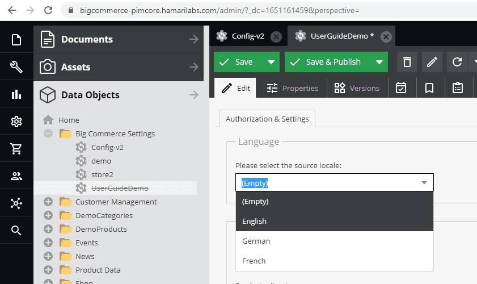Open the Documents sidebar icon
Screen dimensions: 477x284
pos(16,40)
